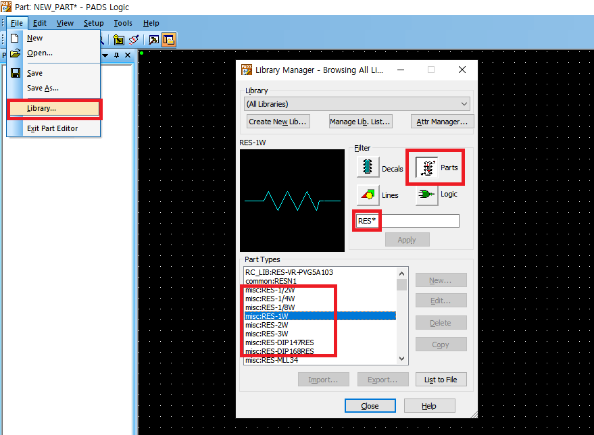Click the Delete part type button
Image resolution: width=594 pixels, height=435 pixels.
click(441, 323)
